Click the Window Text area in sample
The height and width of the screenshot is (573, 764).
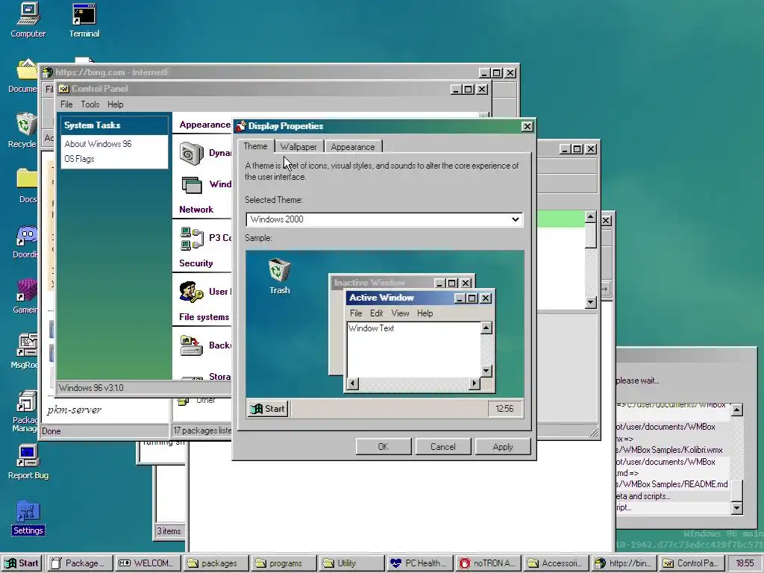(413, 349)
